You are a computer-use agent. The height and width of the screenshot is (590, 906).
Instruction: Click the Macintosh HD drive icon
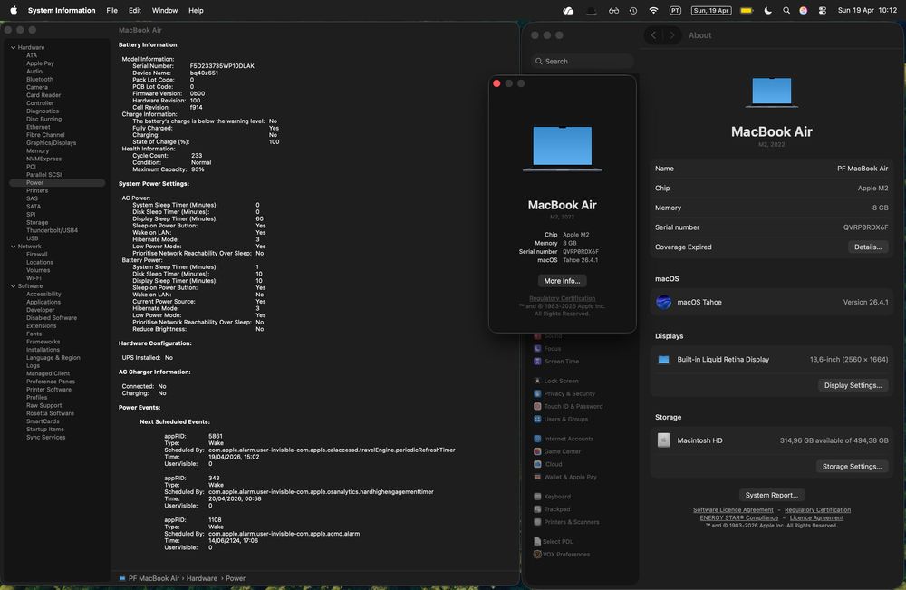click(x=663, y=440)
